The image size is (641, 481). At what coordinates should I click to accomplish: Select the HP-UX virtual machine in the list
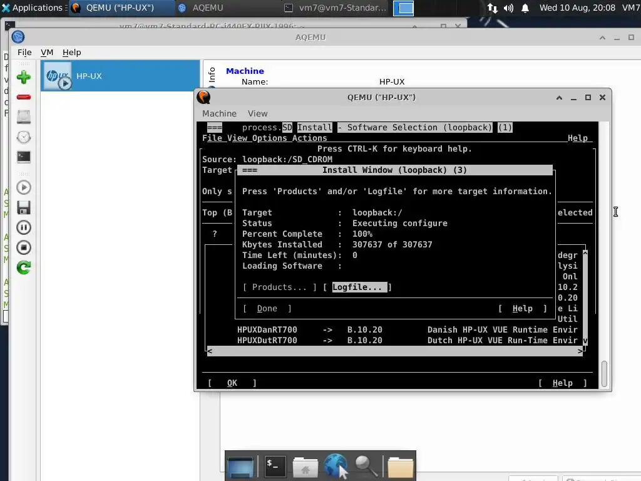[x=120, y=76]
